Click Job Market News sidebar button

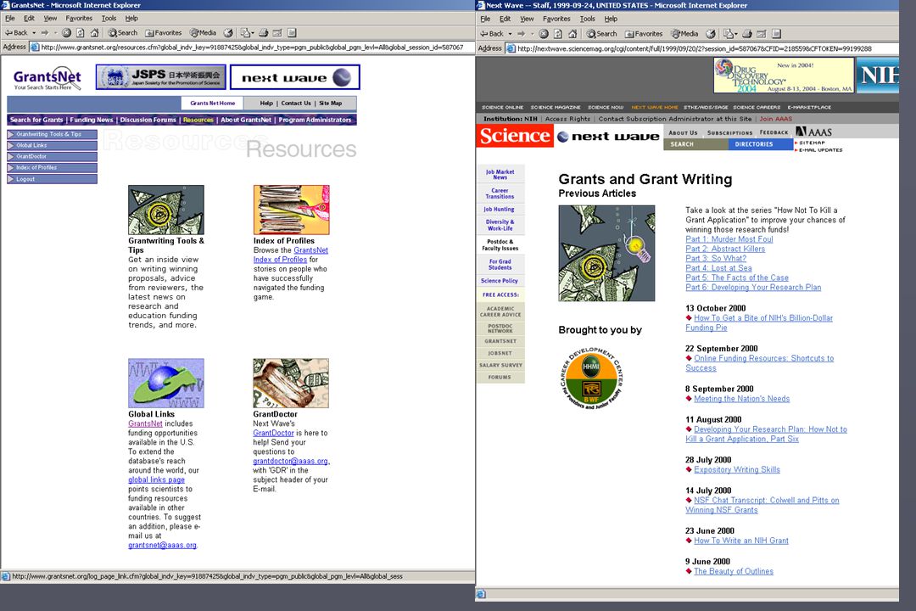[x=500, y=174]
